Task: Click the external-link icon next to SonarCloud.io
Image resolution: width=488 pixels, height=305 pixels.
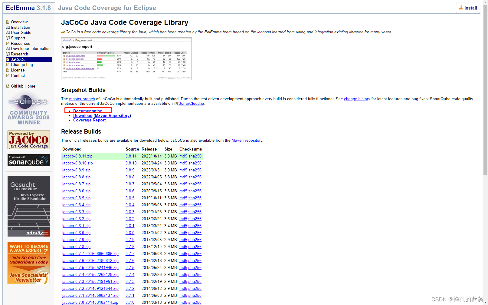Action: pyautogui.click(x=176, y=103)
